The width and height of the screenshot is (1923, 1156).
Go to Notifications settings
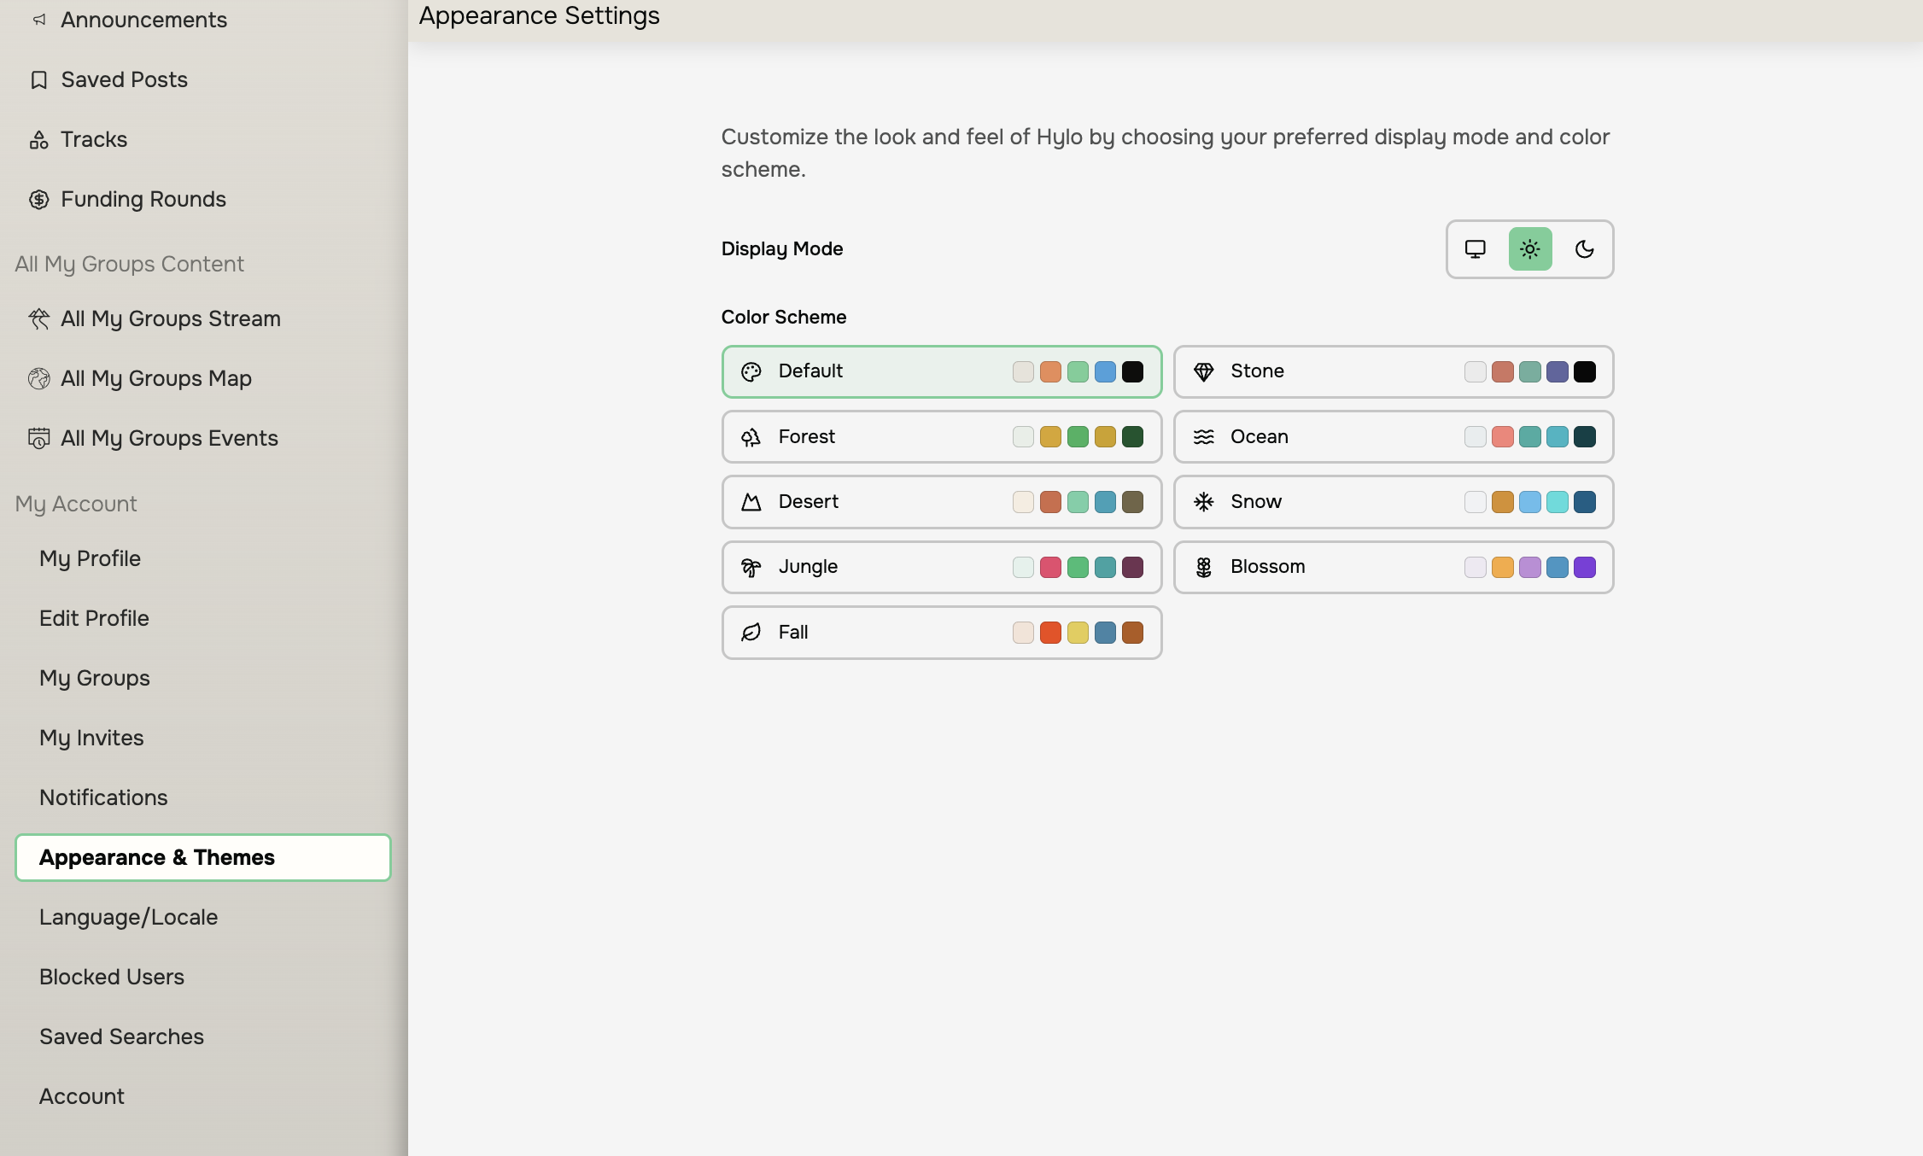(x=103, y=797)
